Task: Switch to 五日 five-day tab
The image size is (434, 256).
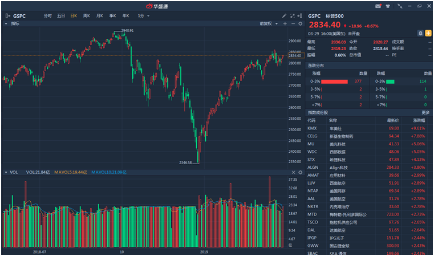Action: 61,16
